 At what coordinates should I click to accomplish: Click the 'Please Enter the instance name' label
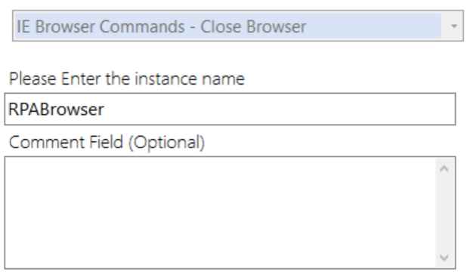(127, 79)
